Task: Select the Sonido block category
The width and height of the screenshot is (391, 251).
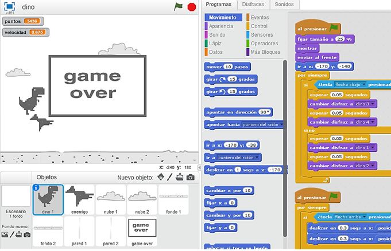Action: [217, 35]
